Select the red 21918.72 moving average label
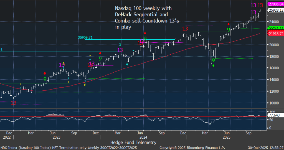The image size is (284, 150). click(275, 34)
